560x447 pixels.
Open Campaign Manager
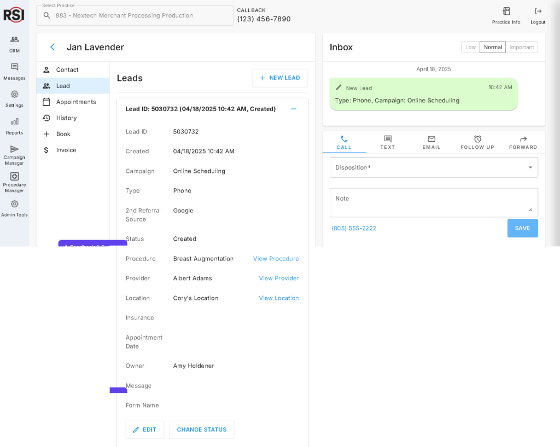pyautogui.click(x=14, y=155)
